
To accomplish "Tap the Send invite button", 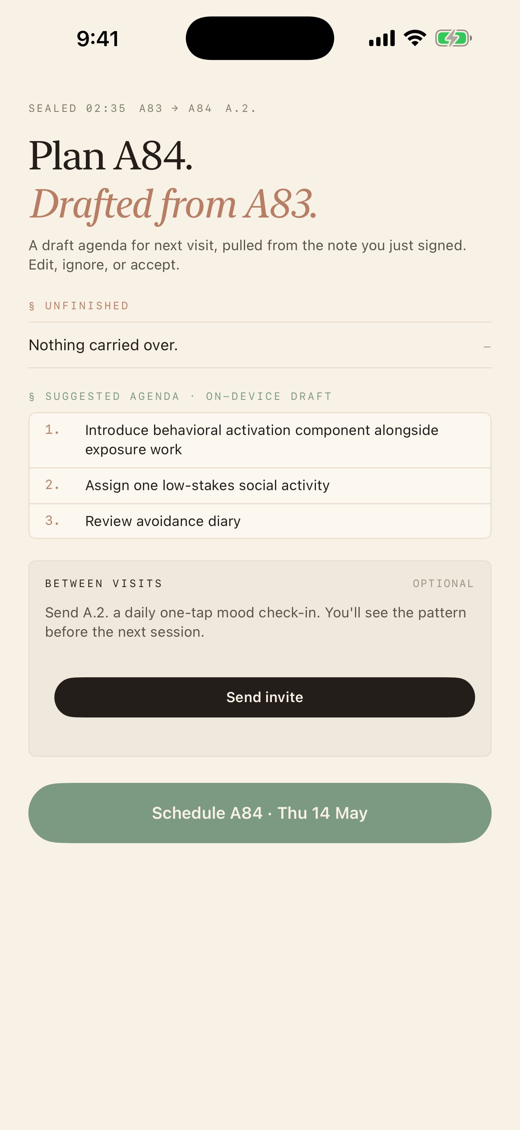I will point(264,697).
